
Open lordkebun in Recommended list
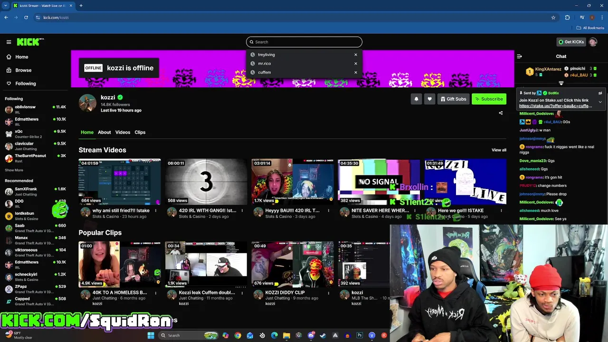pos(35,216)
